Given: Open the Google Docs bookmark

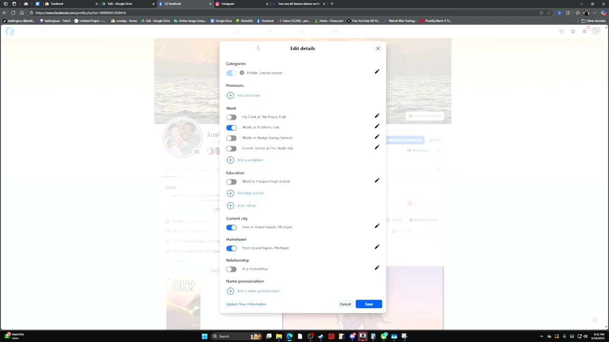Looking at the screenshot, I should point(221,21).
